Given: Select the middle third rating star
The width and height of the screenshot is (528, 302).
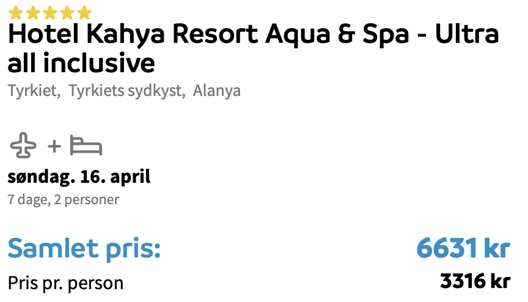Looking at the screenshot, I should pos(50,13).
